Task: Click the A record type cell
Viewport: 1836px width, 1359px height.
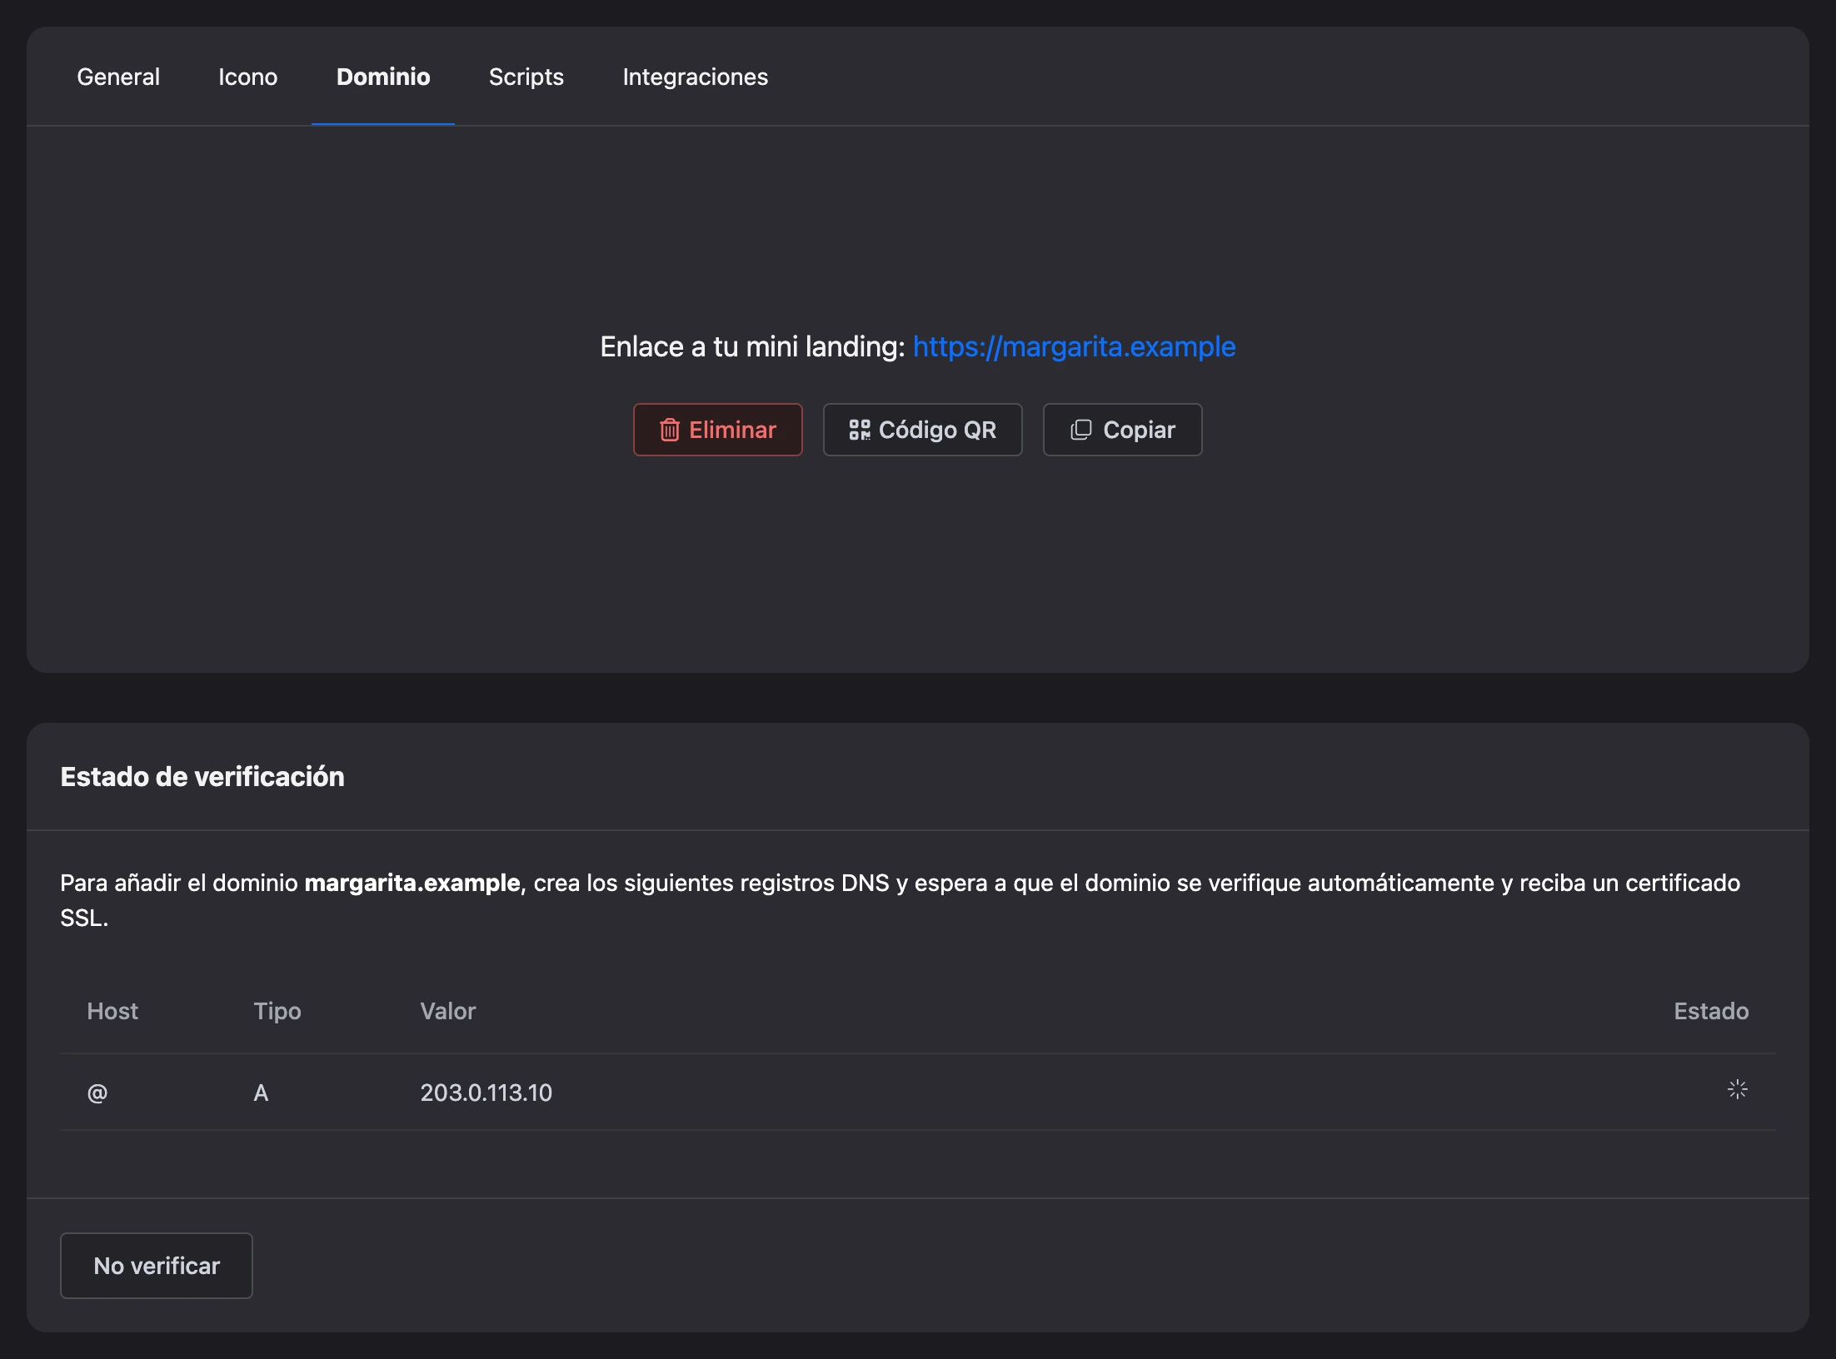Action: coord(261,1093)
